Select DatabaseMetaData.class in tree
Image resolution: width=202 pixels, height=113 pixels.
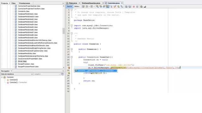[x=27, y=53]
